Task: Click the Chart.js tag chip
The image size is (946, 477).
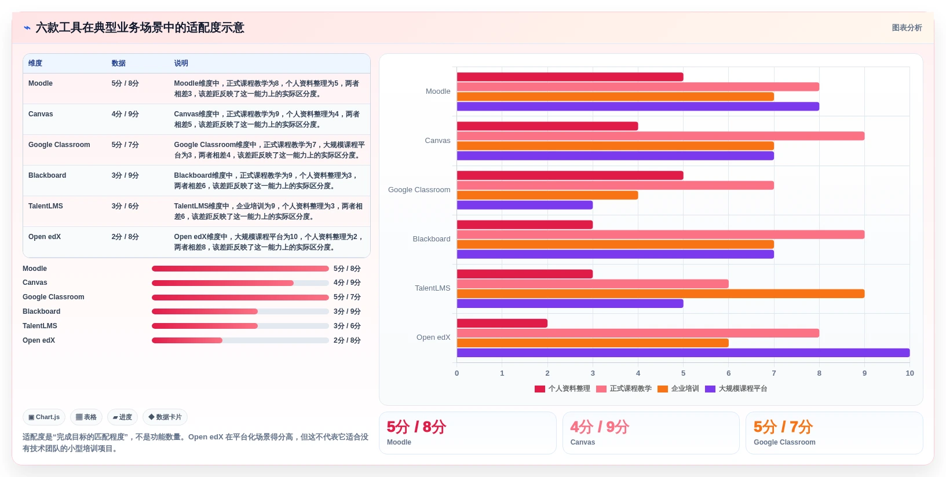Action: [44, 417]
